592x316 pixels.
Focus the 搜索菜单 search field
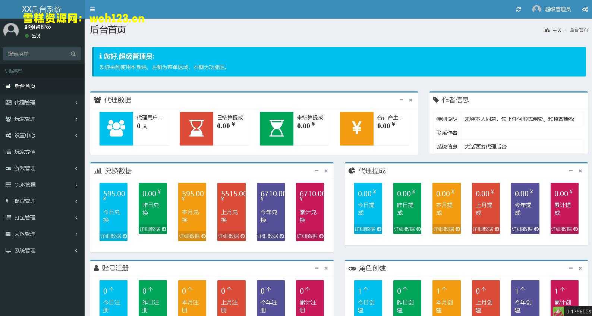point(36,54)
